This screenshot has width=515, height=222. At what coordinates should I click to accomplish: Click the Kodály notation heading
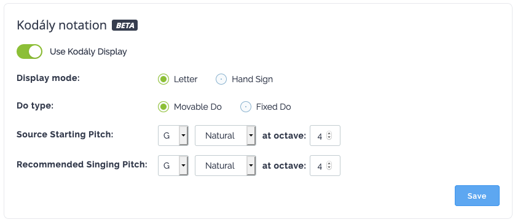[x=61, y=25]
